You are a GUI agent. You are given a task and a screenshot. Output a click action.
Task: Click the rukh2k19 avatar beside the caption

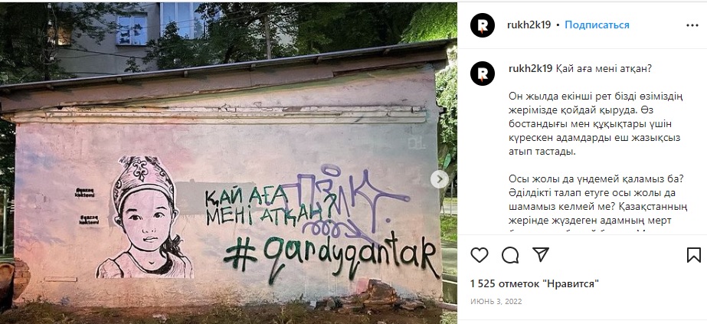[483, 74]
